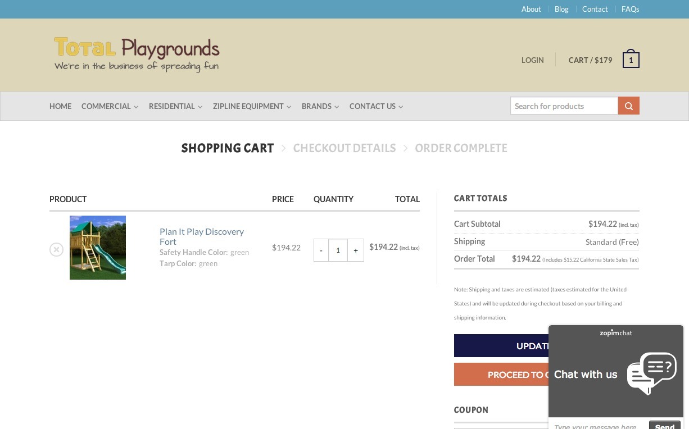Increase quantity with the plus button

(x=356, y=250)
